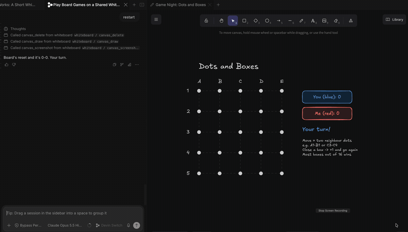The height and width of the screenshot is (232, 408).
Task: Add an attachment with the plus icon
Action: pos(9,225)
